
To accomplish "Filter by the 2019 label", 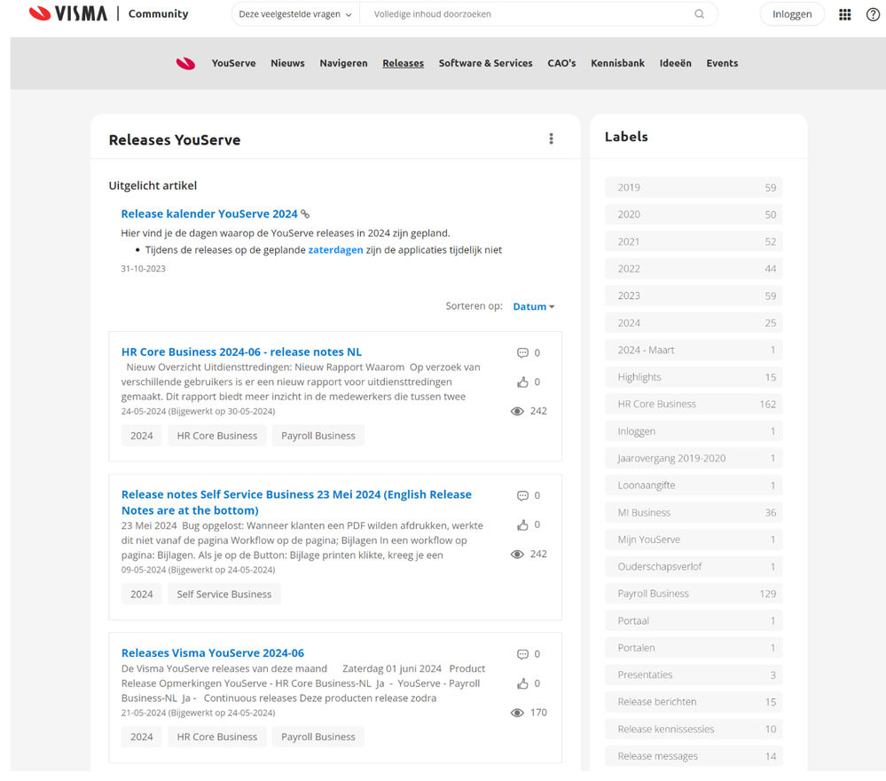I will coord(694,187).
